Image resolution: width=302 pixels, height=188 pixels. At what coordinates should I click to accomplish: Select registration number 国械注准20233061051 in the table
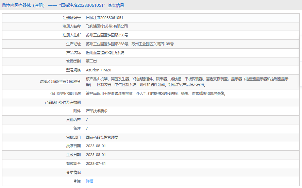(104, 18)
